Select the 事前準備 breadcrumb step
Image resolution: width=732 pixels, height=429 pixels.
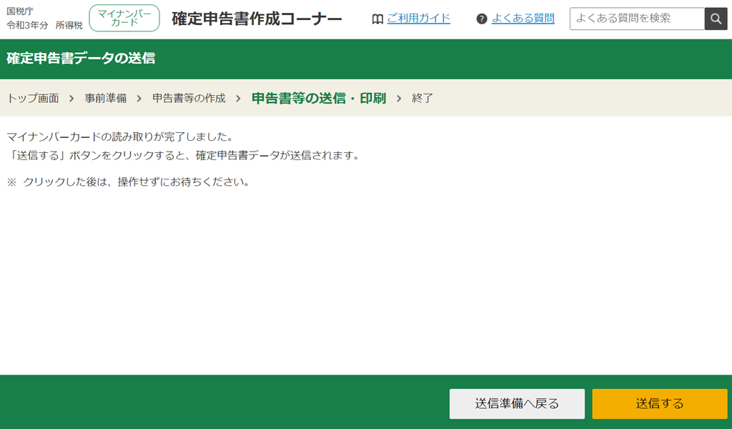105,98
